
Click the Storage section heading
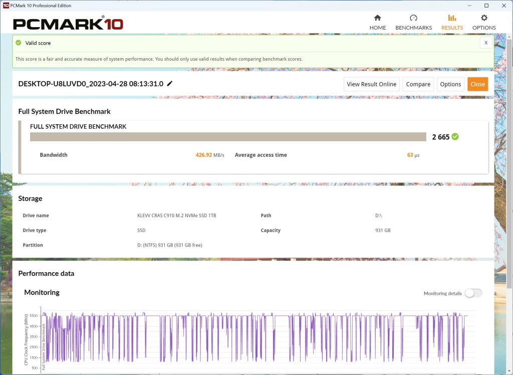pyautogui.click(x=30, y=199)
